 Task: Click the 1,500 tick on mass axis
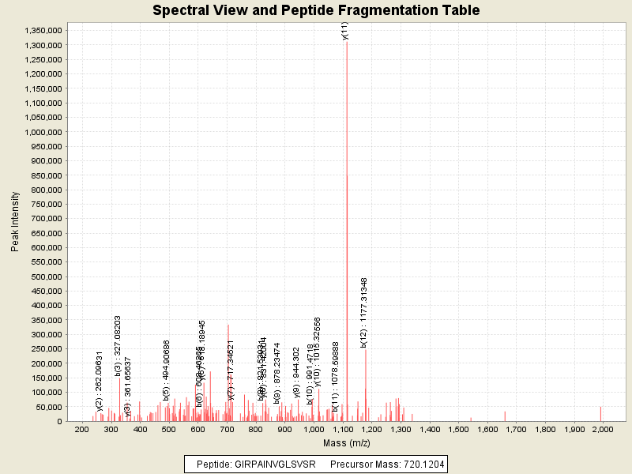tap(458, 429)
